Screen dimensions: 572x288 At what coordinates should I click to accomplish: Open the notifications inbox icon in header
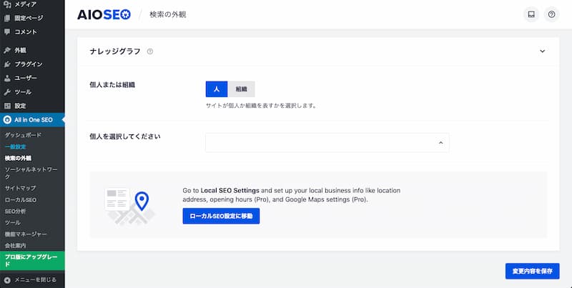(531, 14)
